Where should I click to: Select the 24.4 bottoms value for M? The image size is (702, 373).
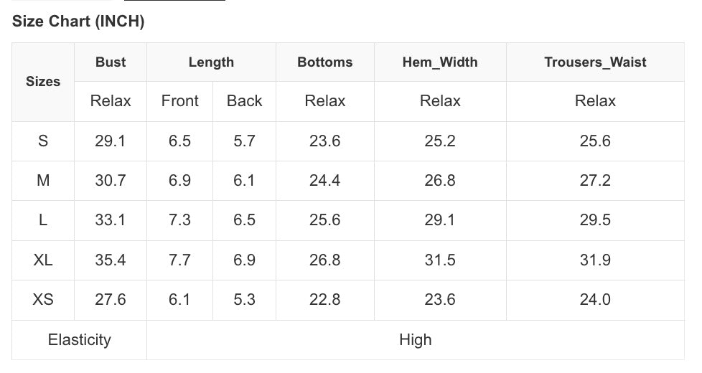[x=325, y=181]
